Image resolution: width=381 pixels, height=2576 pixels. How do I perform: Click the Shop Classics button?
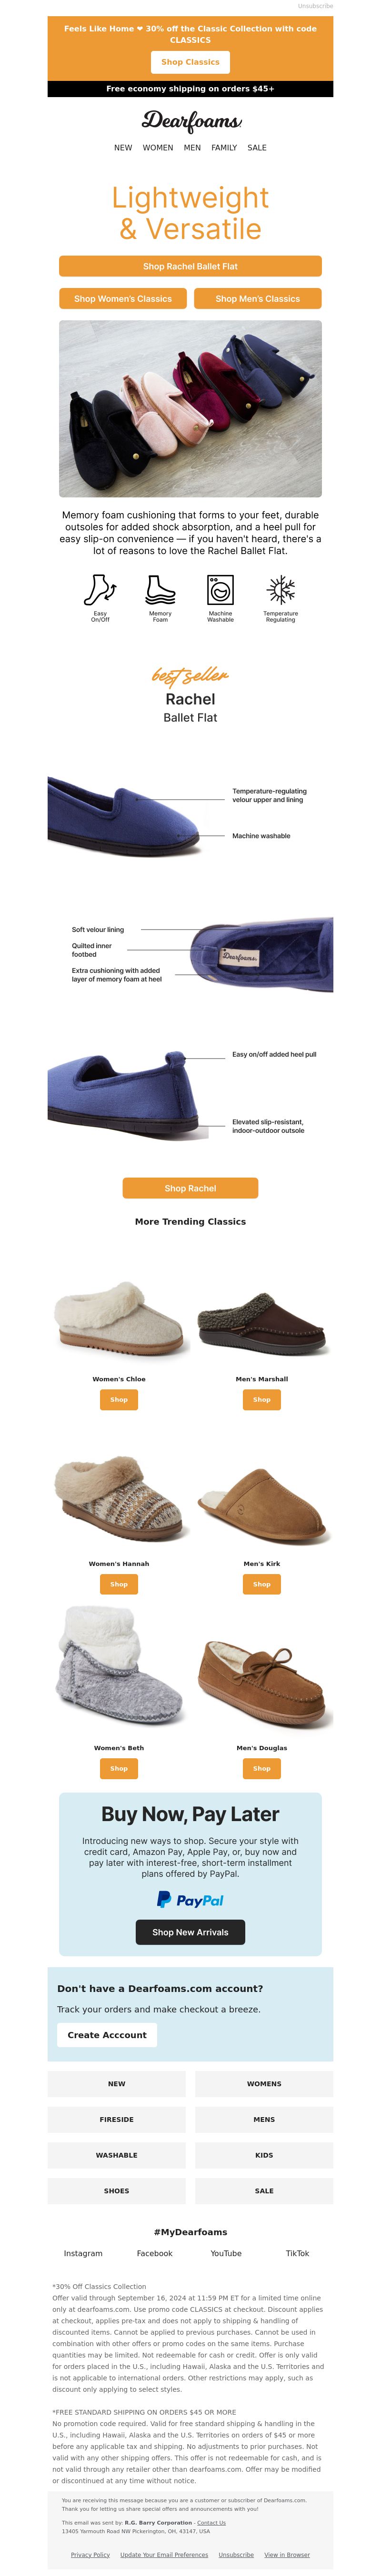[x=190, y=62]
